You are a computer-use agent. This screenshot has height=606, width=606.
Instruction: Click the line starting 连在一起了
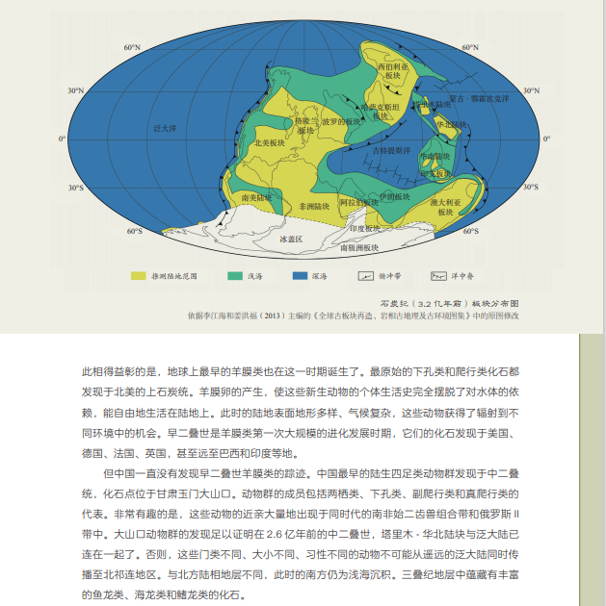coord(301,555)
